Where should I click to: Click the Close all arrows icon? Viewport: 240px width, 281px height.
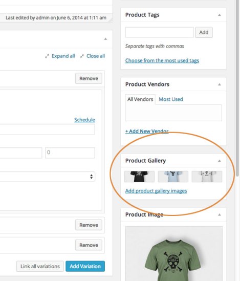[x=82, y=56]
